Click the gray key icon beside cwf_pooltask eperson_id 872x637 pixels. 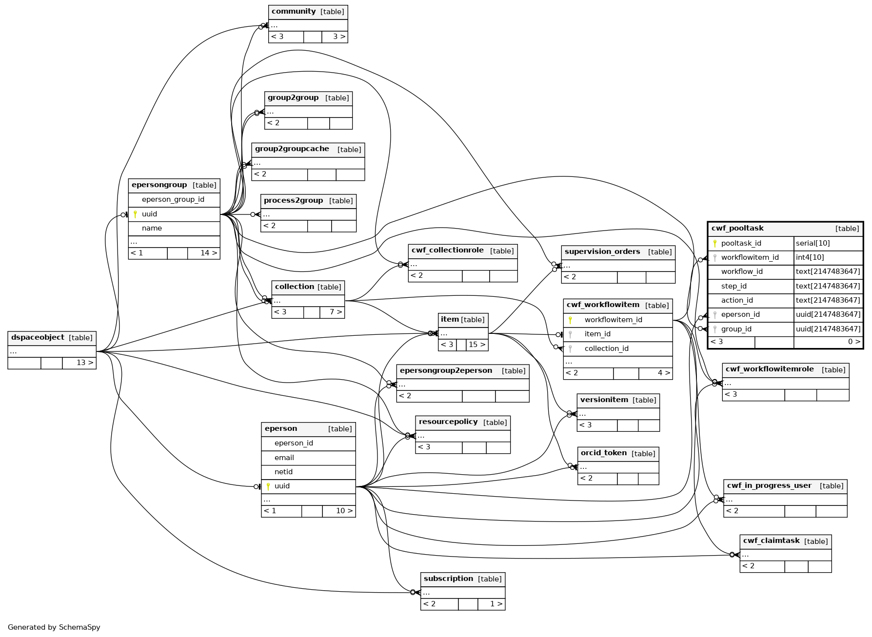pyautogui.click(x=715, y=315)
